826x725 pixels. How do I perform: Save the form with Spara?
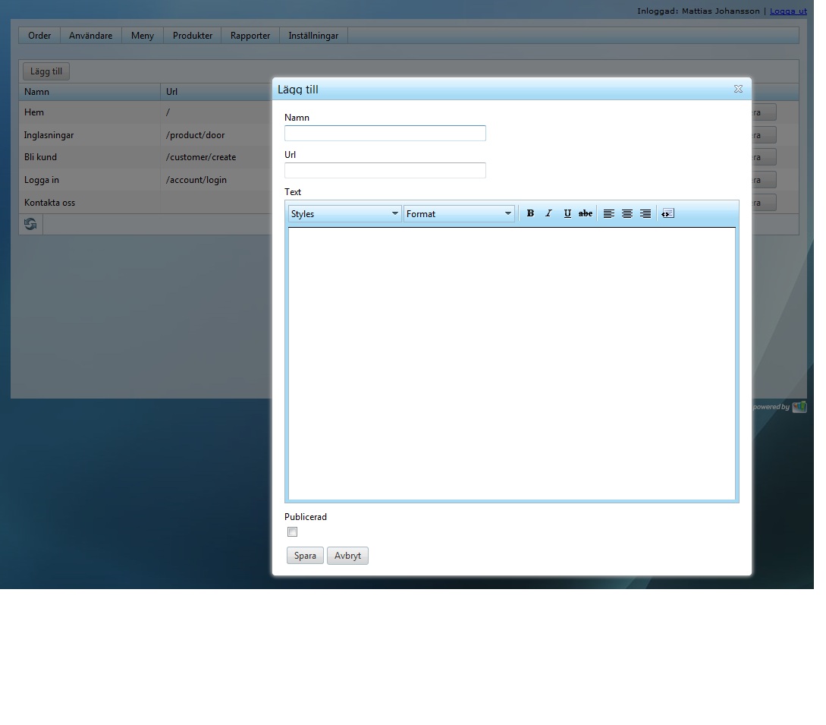click(x=305, y=555)
